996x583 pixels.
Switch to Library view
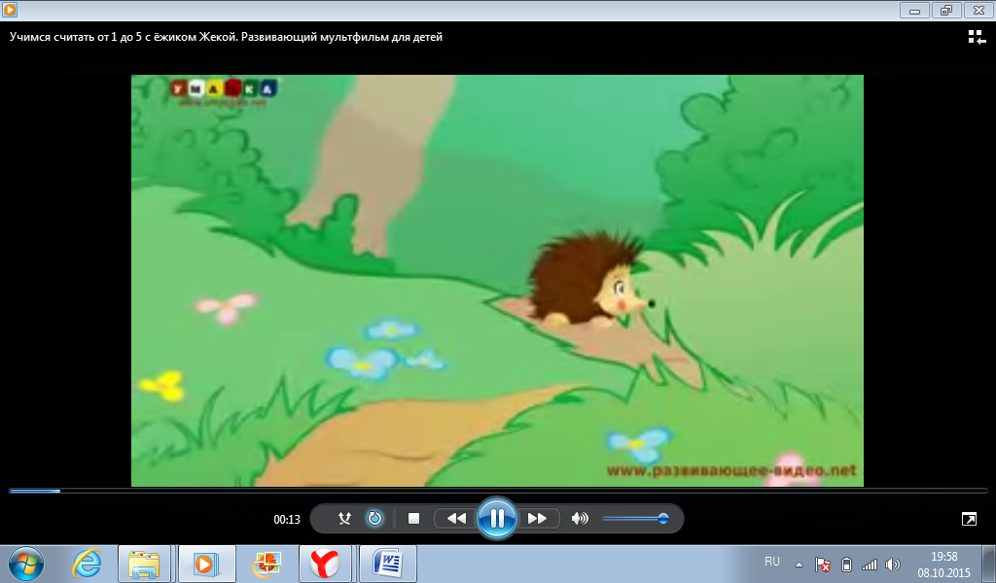pos(977,38)
